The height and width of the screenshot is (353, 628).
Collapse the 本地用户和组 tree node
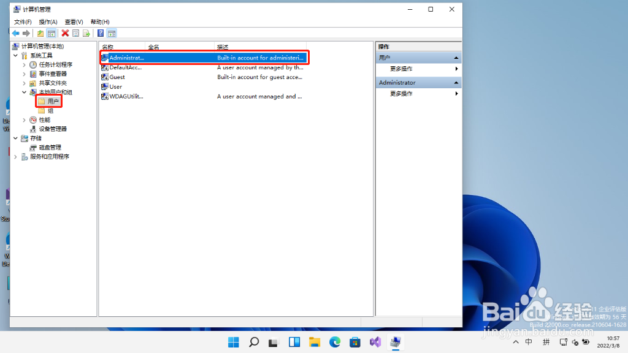tap(24, 92)
